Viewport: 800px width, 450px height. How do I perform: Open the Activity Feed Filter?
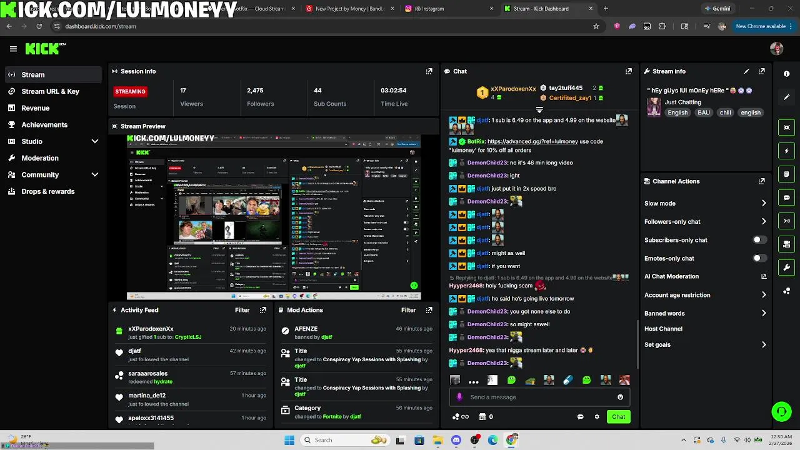pyautogui.click(x=242, y=310)
